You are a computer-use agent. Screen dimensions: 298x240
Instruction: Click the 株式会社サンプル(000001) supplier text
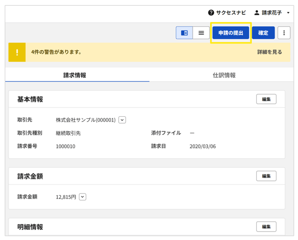point(86,120)
